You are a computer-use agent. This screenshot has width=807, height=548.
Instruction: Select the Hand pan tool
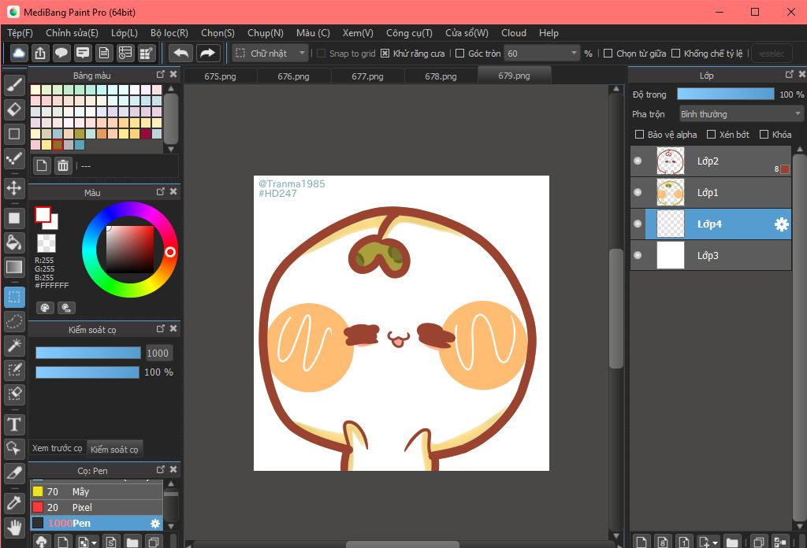point(14,528)
